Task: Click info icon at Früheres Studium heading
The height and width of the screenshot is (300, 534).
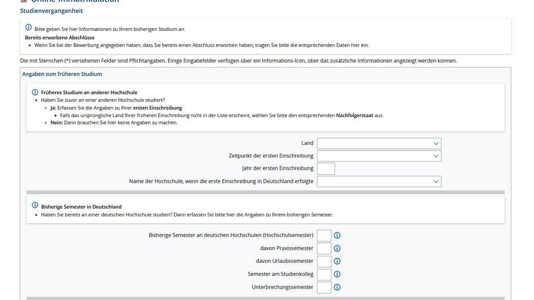Action: pyautogui.click(x=34, y=92)
